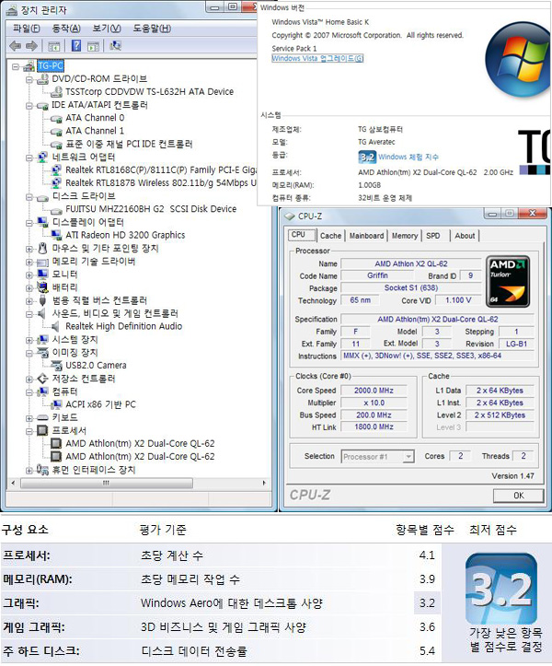This screenshot has width=552, height=666.
Task: Click the 주 하드 디스크 score 5.4
Action: coord(427,650)
